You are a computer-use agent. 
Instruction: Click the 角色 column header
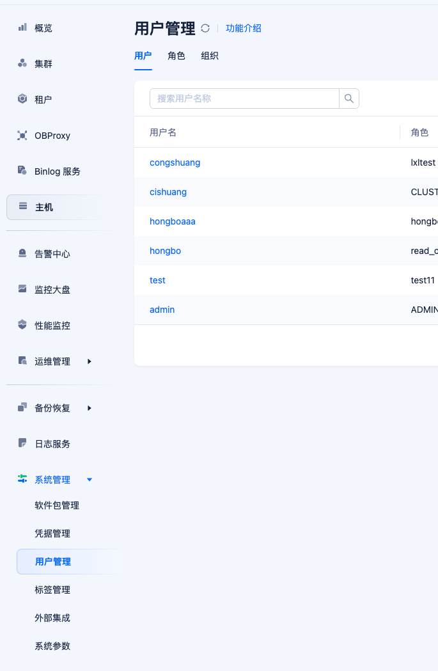tap(419, 132)
